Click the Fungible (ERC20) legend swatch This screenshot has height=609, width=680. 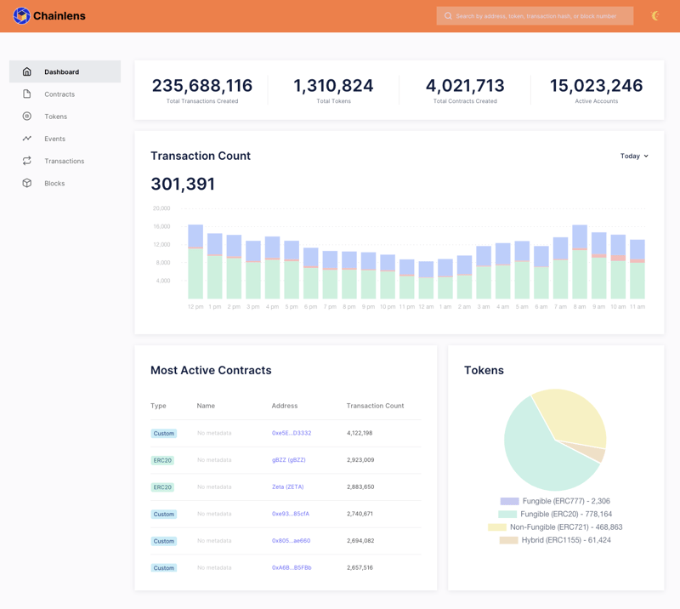(x=507, y=515)
